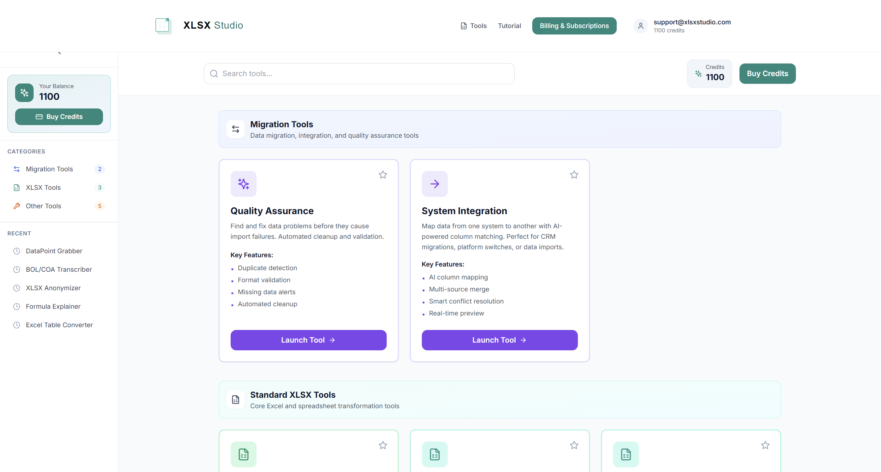Click the document icon in Standard XLSX Tools header
Screen dimensions: 881x472
(x=235, y=400)
